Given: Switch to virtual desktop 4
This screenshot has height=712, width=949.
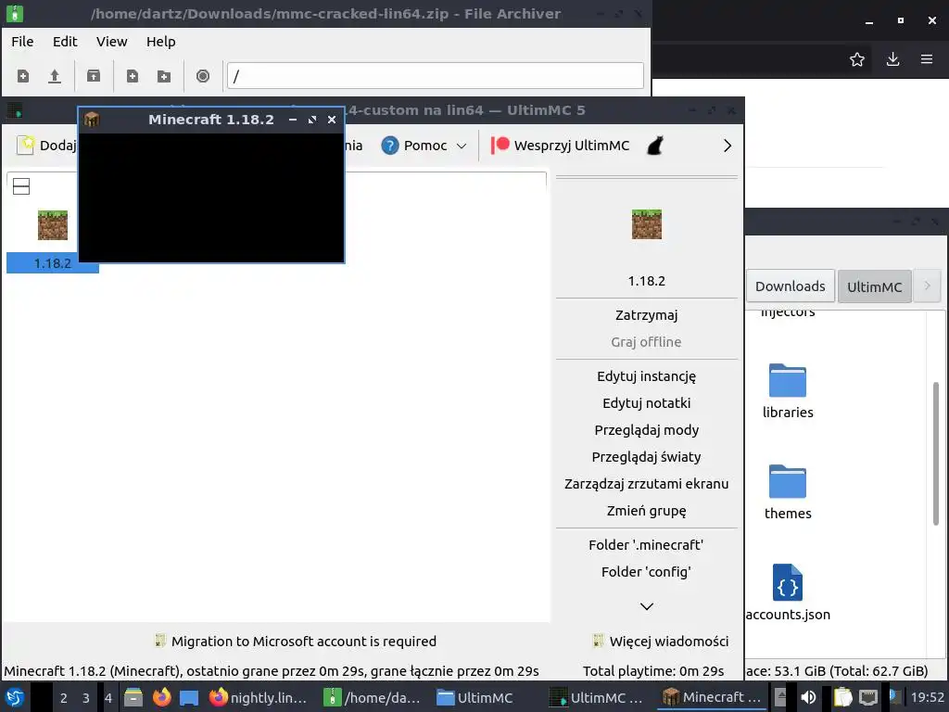Looking at the screenshot, I should tap(108, 698).
